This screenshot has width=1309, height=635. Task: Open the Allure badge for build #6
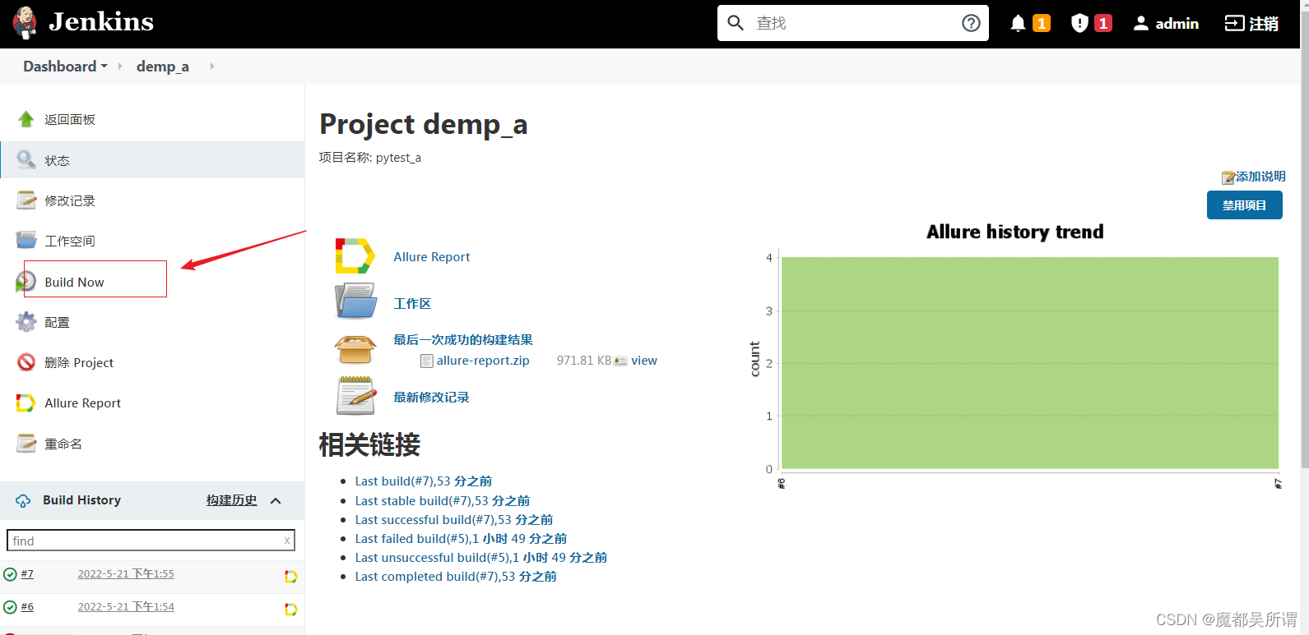pyautogui.click(x=290, y=610)
